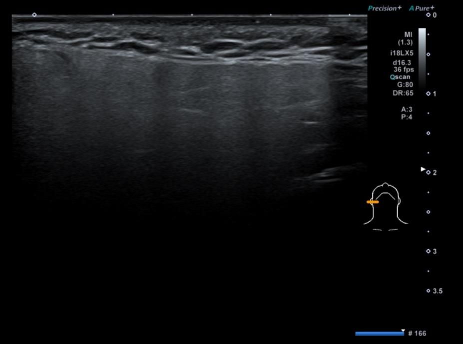Click the i18LX5 transducer label
463x344 pixels.
click(402, 53)
